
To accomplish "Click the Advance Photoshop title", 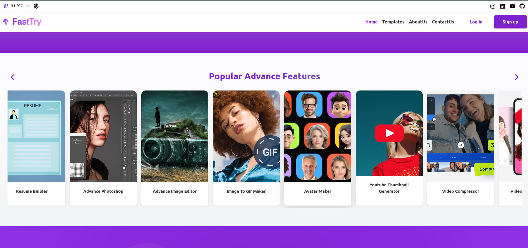I will tap(103, 191).
